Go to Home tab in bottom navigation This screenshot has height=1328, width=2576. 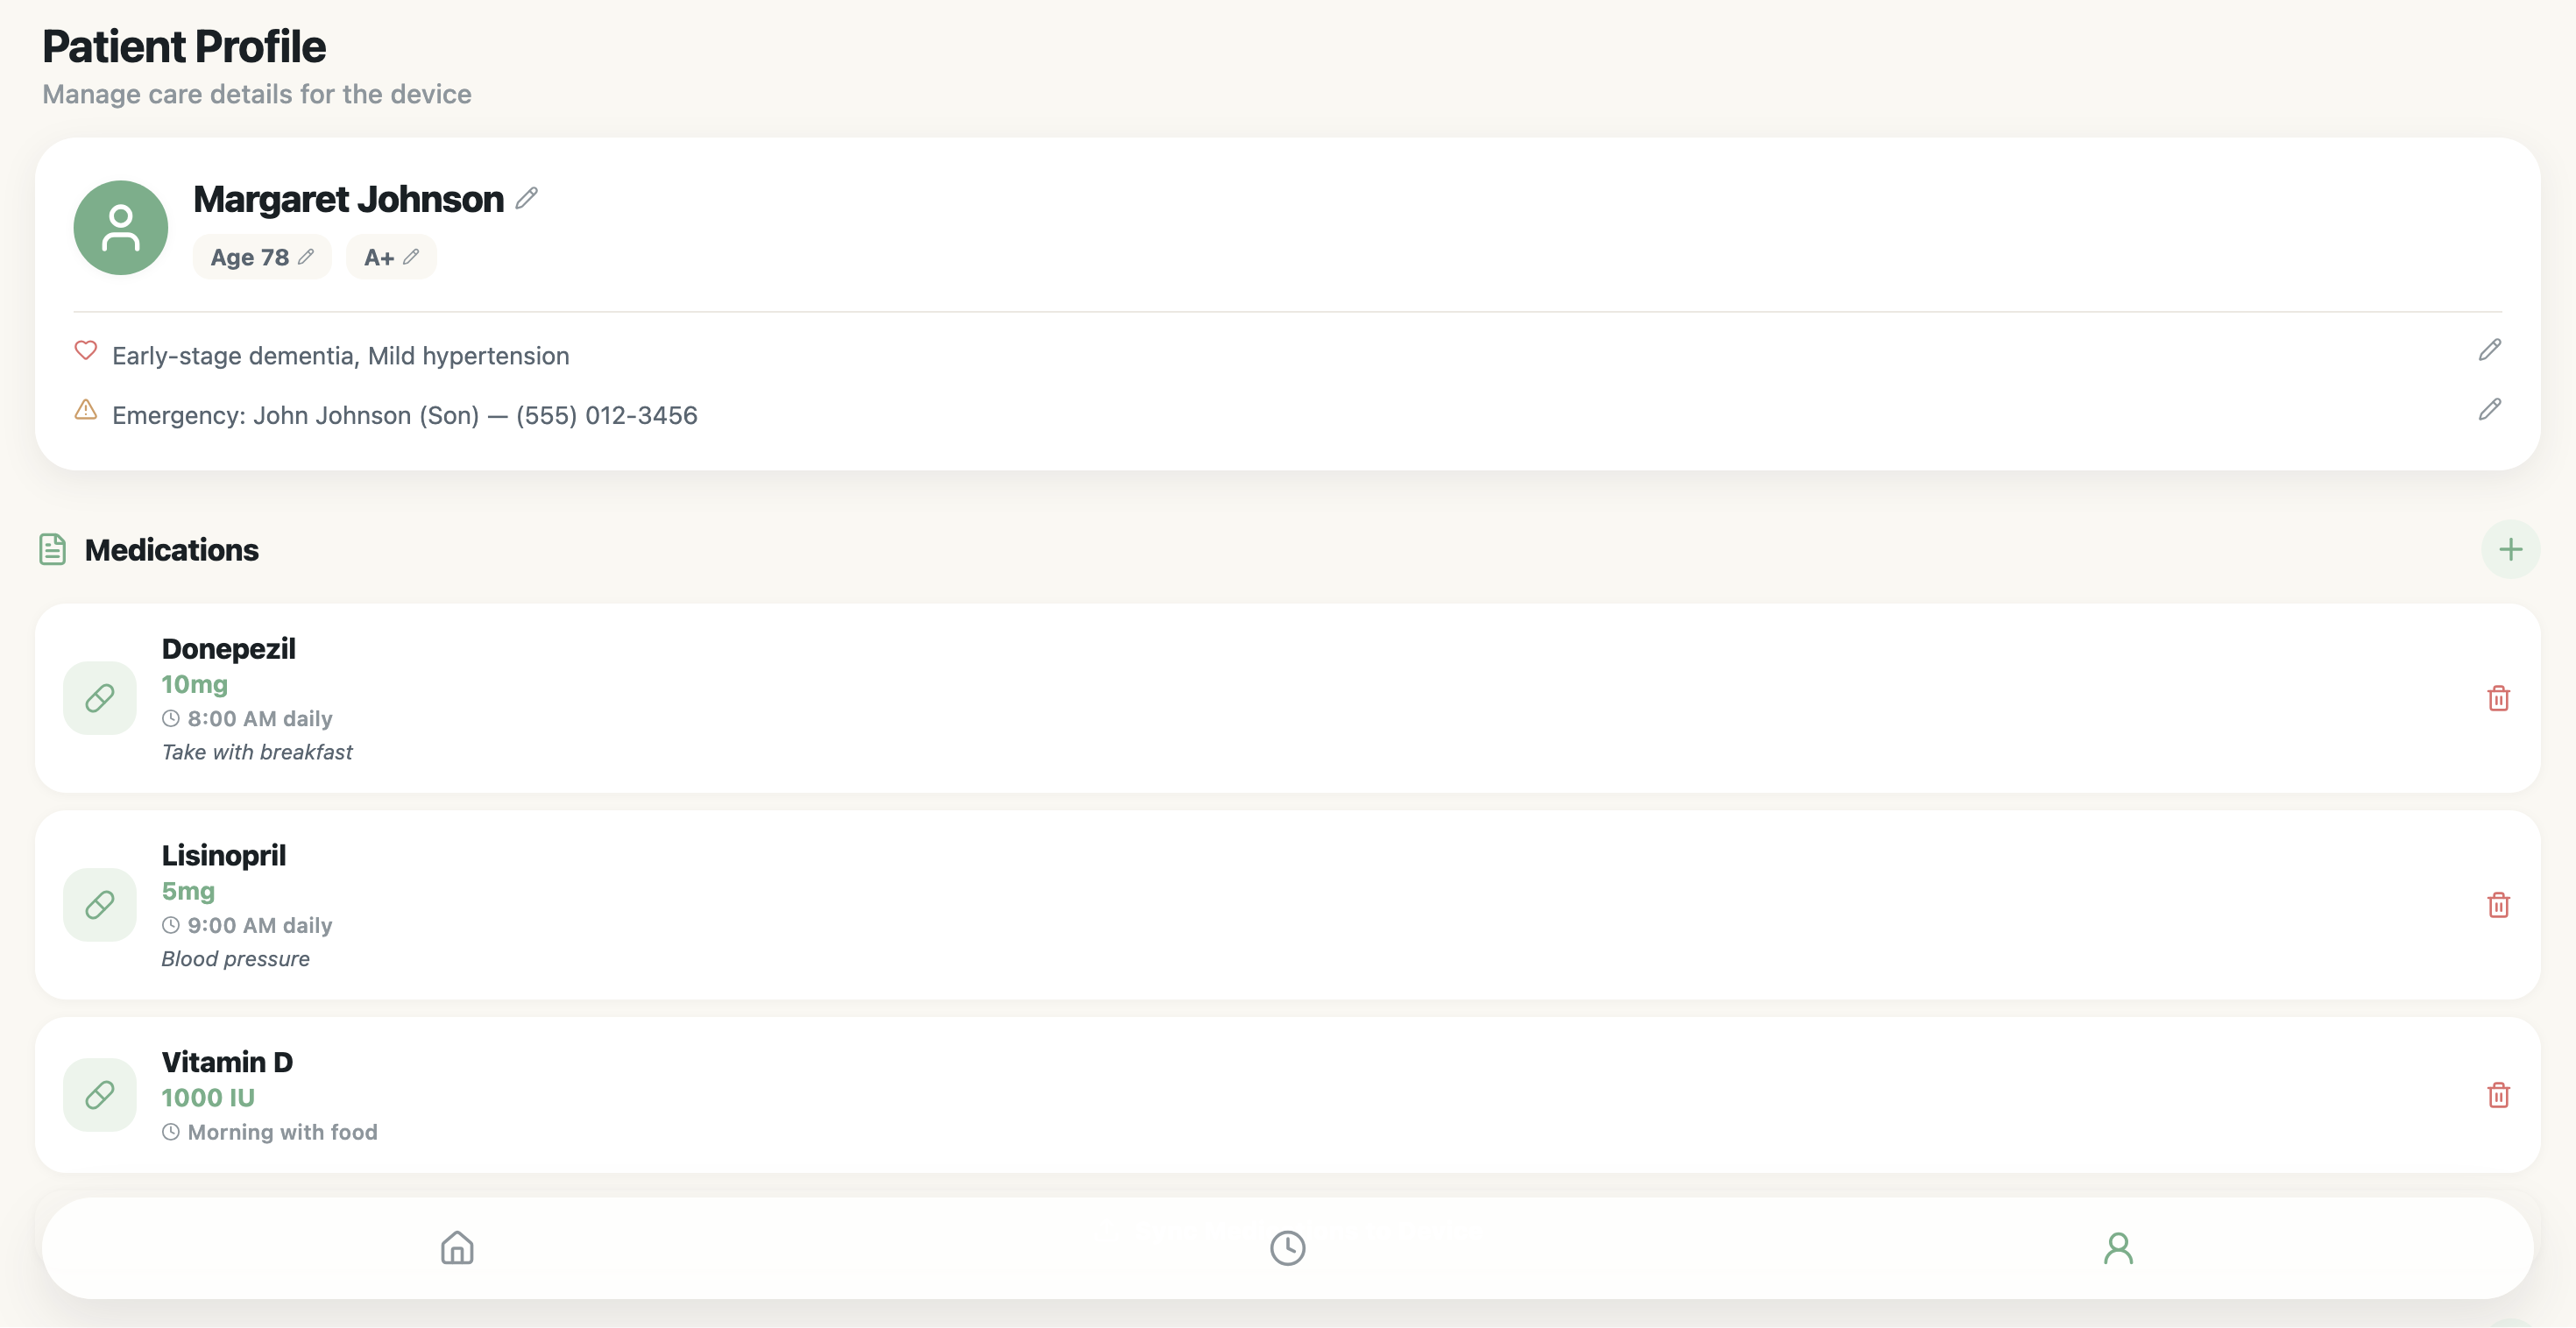tap(457, 1248)
